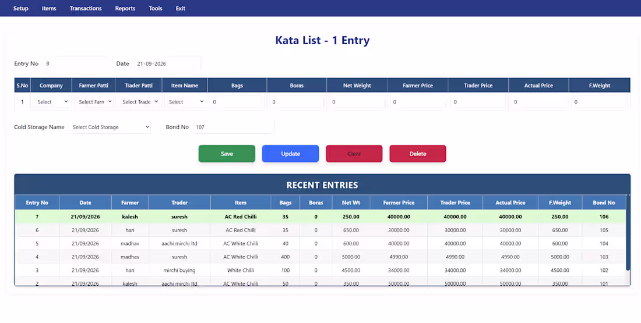Click the red Clear button
The height and width of the screenshot is (323, 641).
click(354, 154)
